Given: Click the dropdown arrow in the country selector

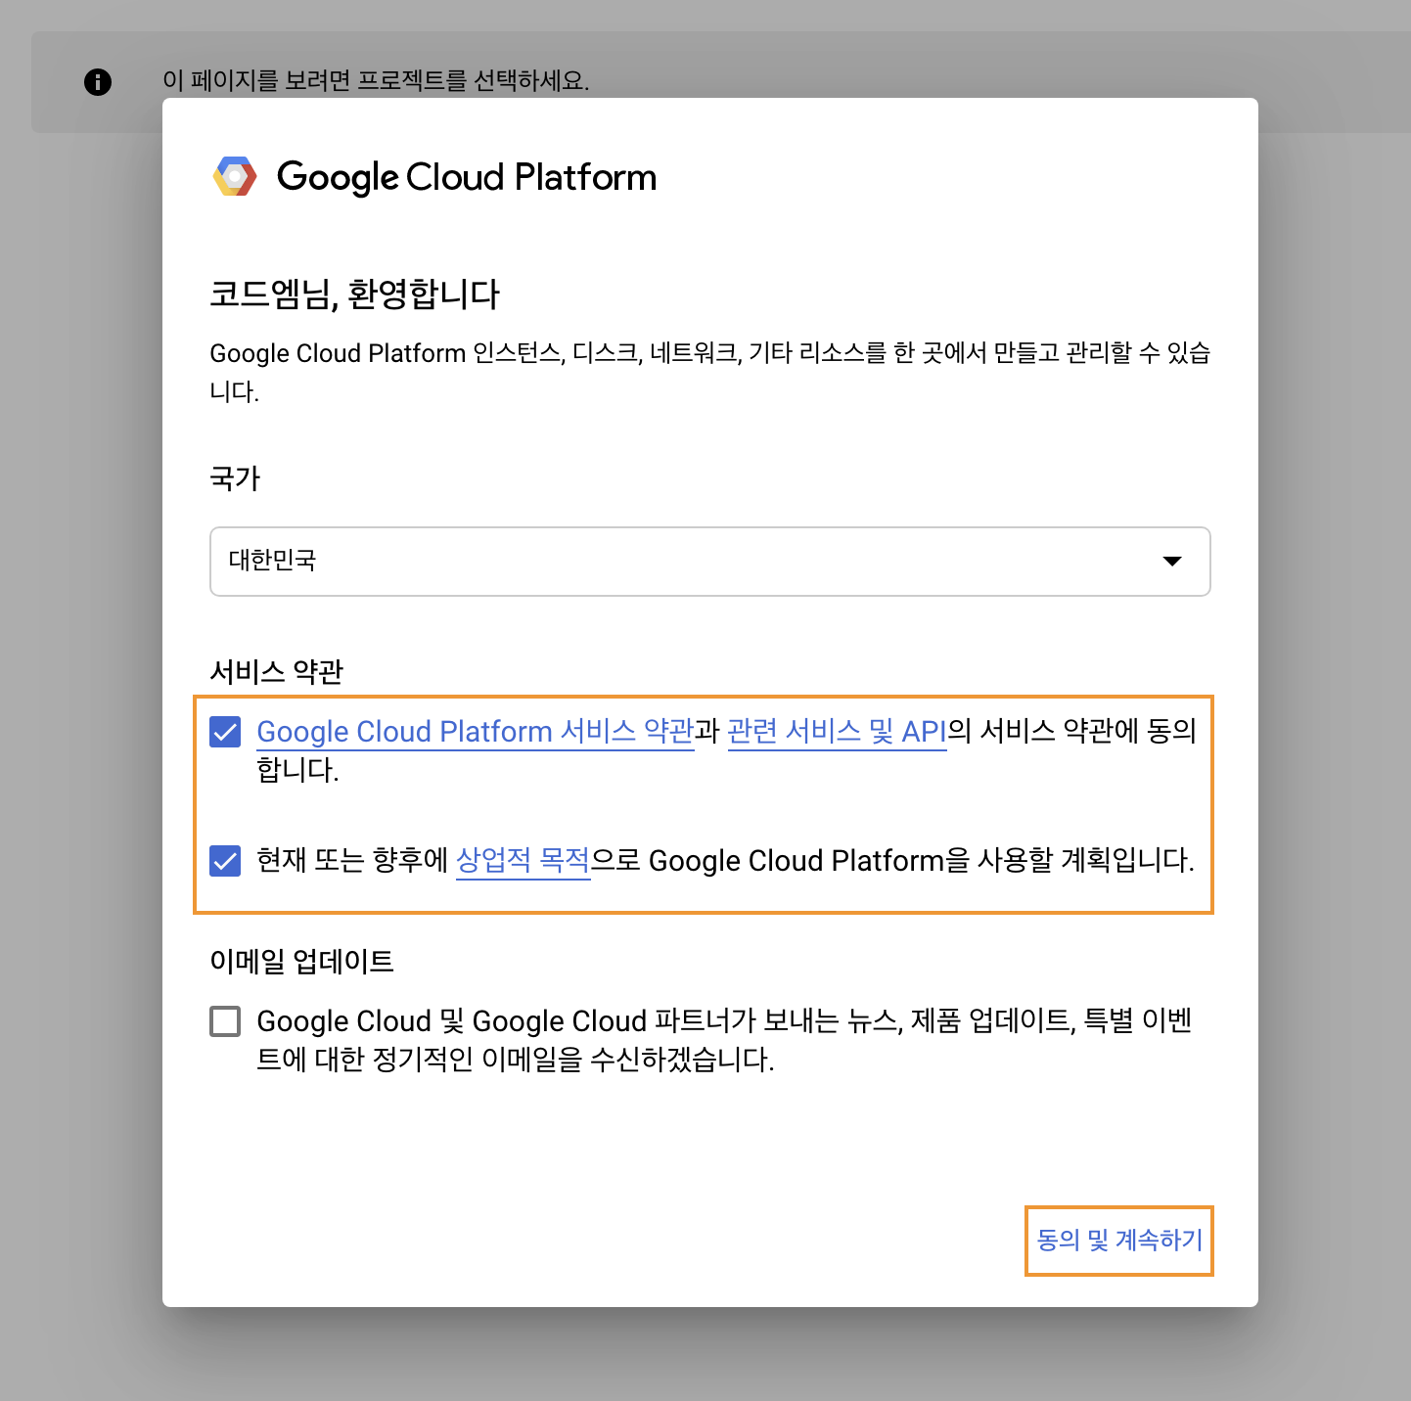Looking at the screenshot, I should pos(1172,561).
